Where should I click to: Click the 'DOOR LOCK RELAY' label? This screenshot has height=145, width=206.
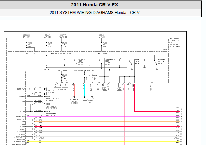[x=137, y=62]
